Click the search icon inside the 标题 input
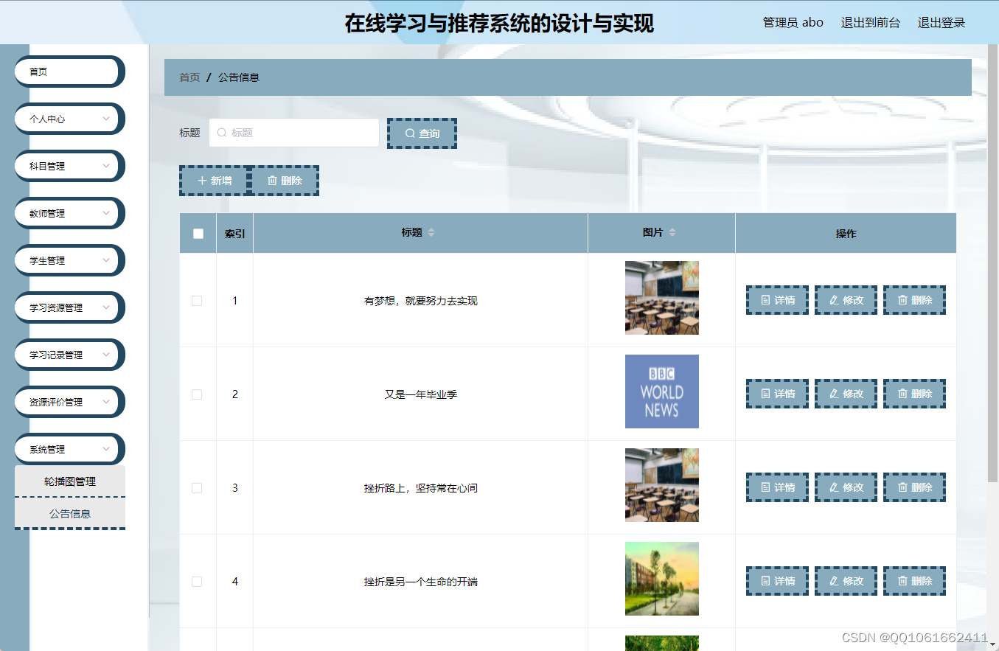The width and height of the screenshot is (999, 651). pyautogui.click(x=222, y=133)
